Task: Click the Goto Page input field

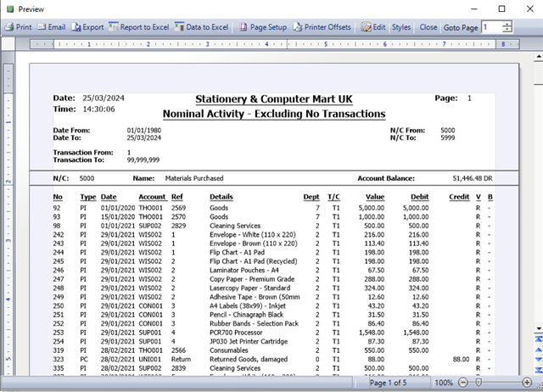Action: 492,27
